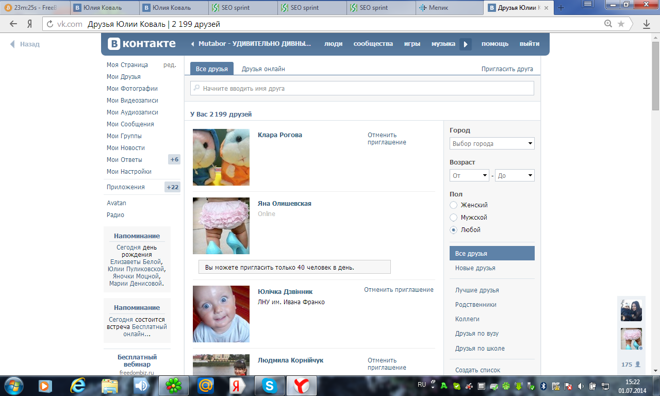Viewport: 660px width, 396px height.
Task: Open browser downloads arrow icon
Action: pos(646,24)
